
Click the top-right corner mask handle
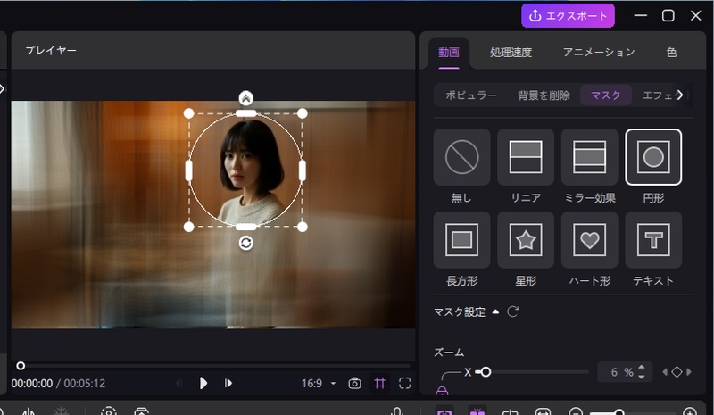[303, 113]
